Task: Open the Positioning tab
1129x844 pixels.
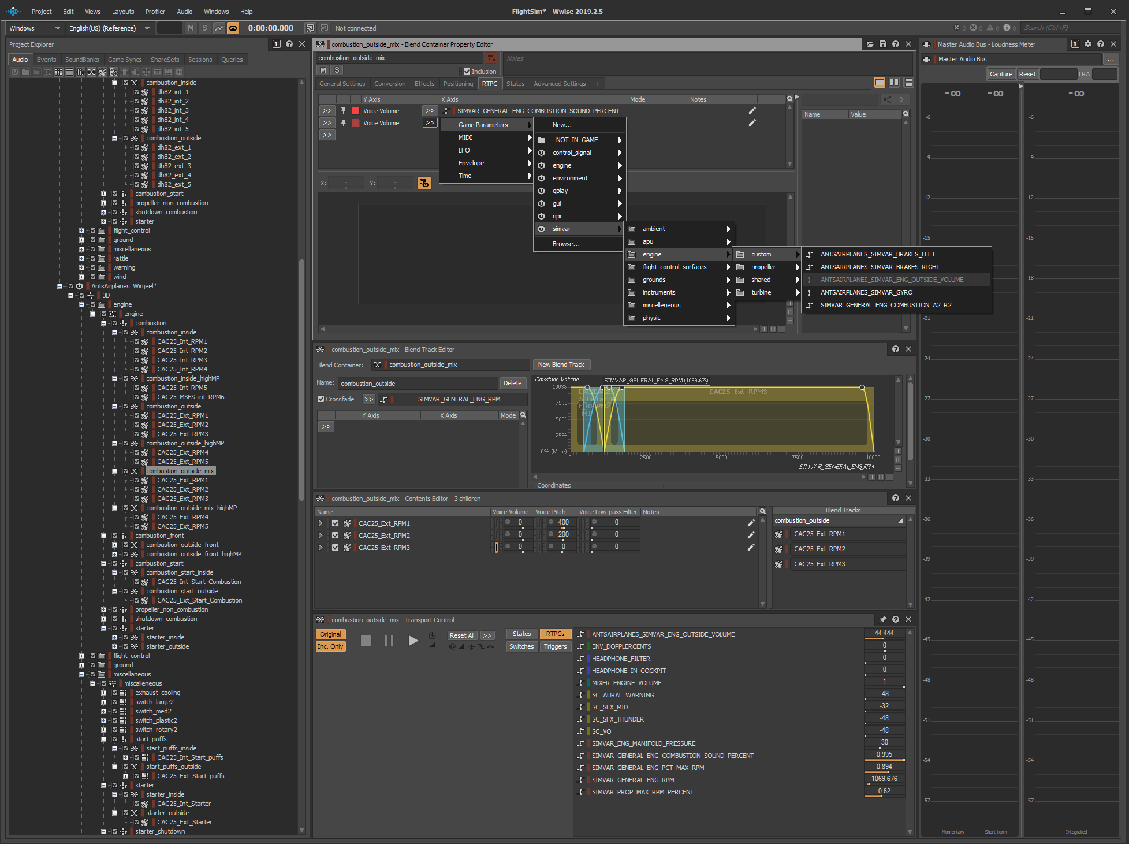Action: 458,84
